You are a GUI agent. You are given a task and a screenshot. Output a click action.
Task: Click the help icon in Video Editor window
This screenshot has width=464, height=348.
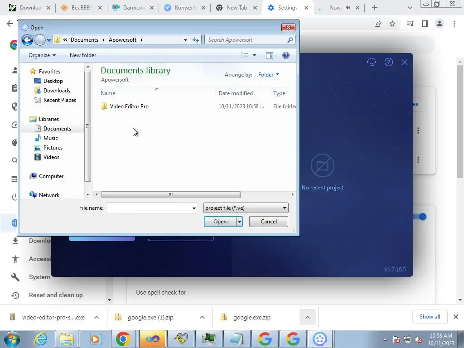pos(388,62)
